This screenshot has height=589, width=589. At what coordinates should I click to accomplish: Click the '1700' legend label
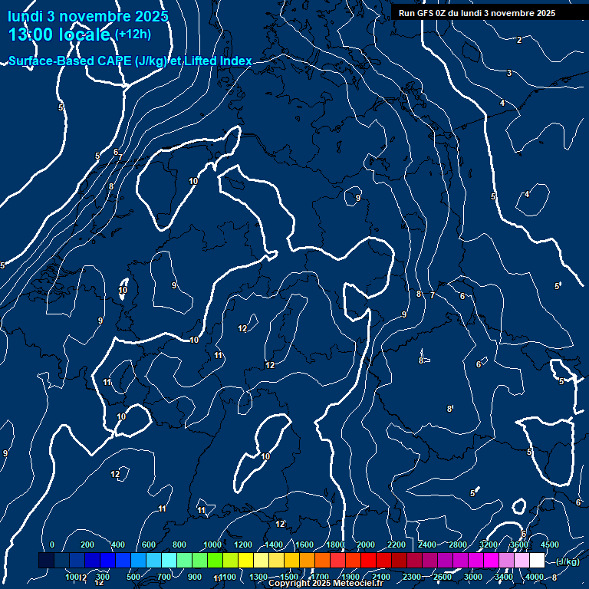point(320,577)
